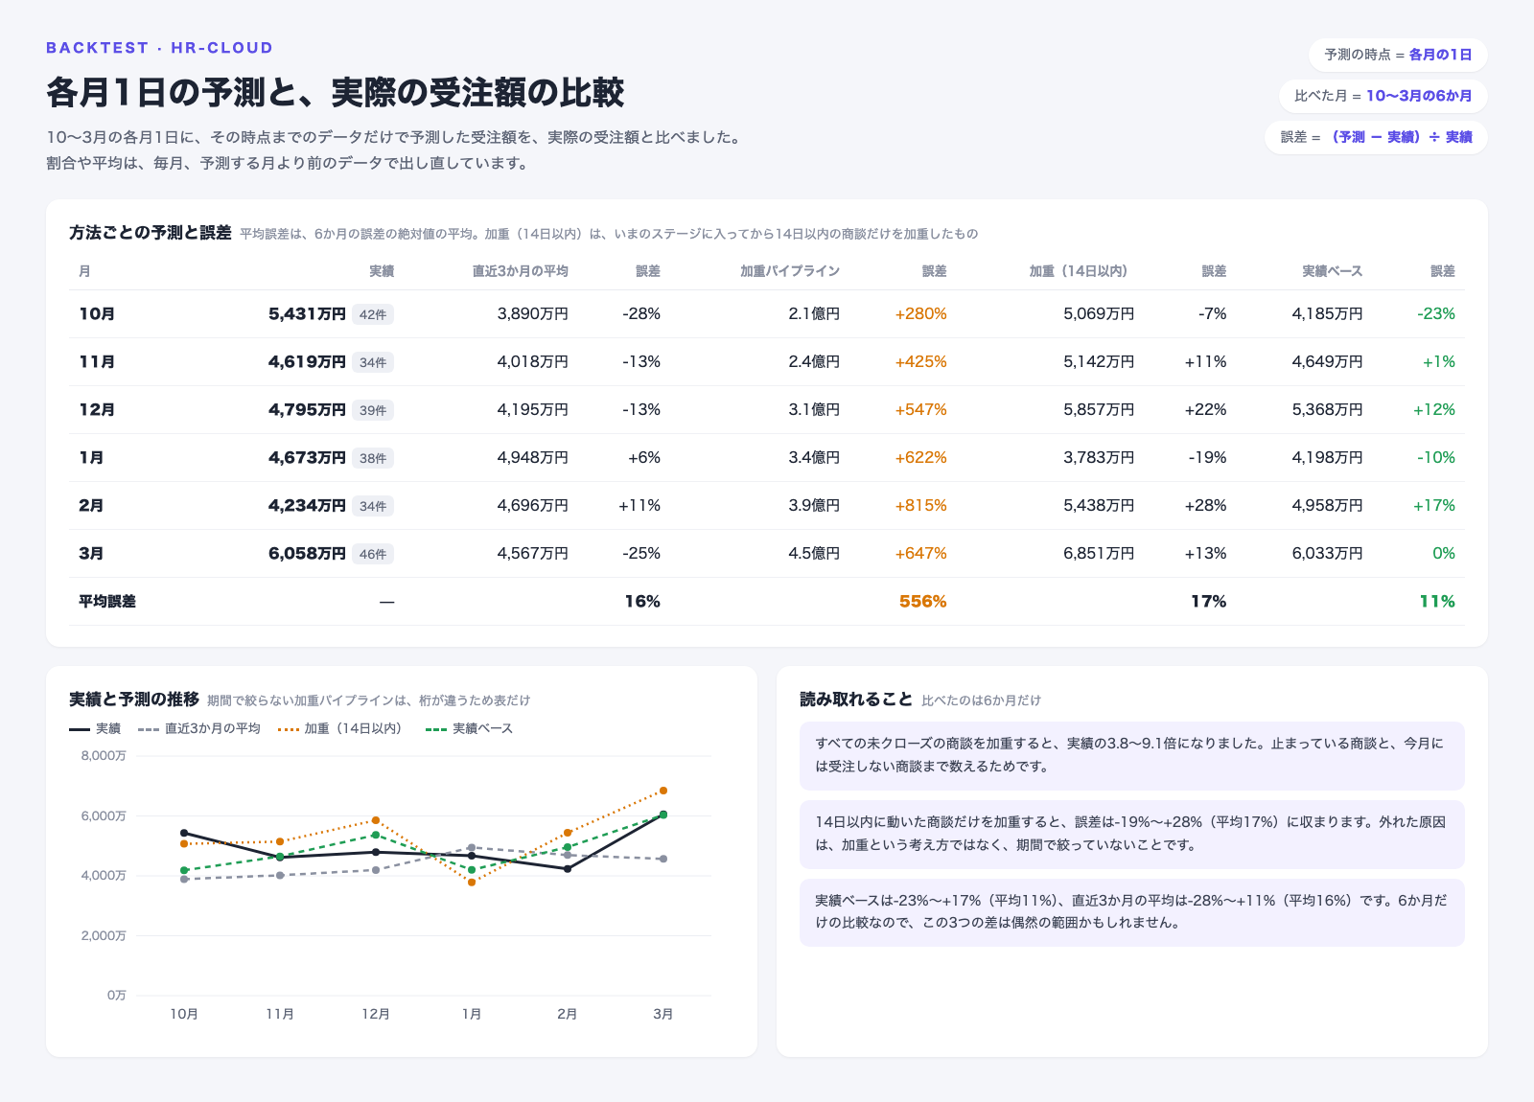Click the 予測の時点 = 各月の1日 pill

point(1398,55)
